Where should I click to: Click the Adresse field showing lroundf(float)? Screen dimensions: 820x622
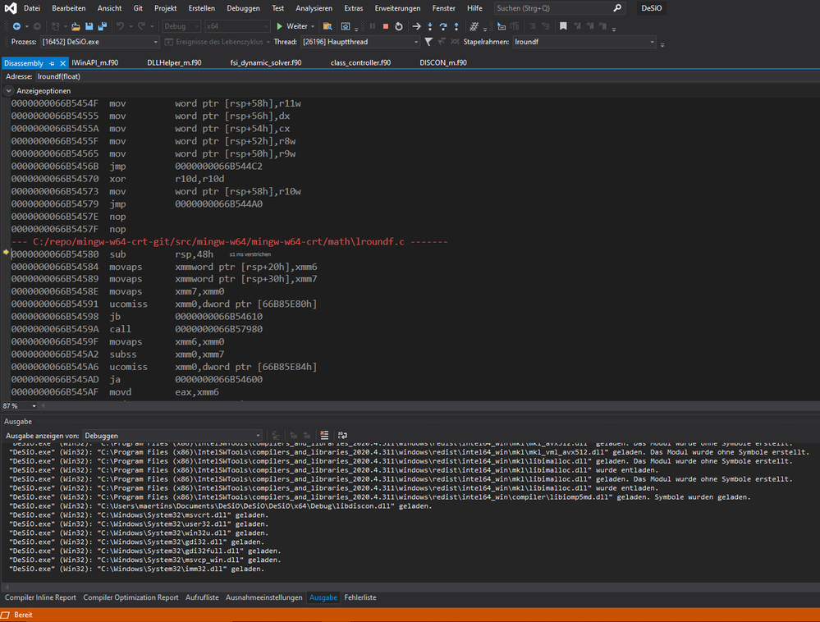point(426,77)
